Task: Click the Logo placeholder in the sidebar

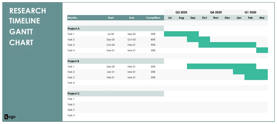Action: (x=10, y=117)
